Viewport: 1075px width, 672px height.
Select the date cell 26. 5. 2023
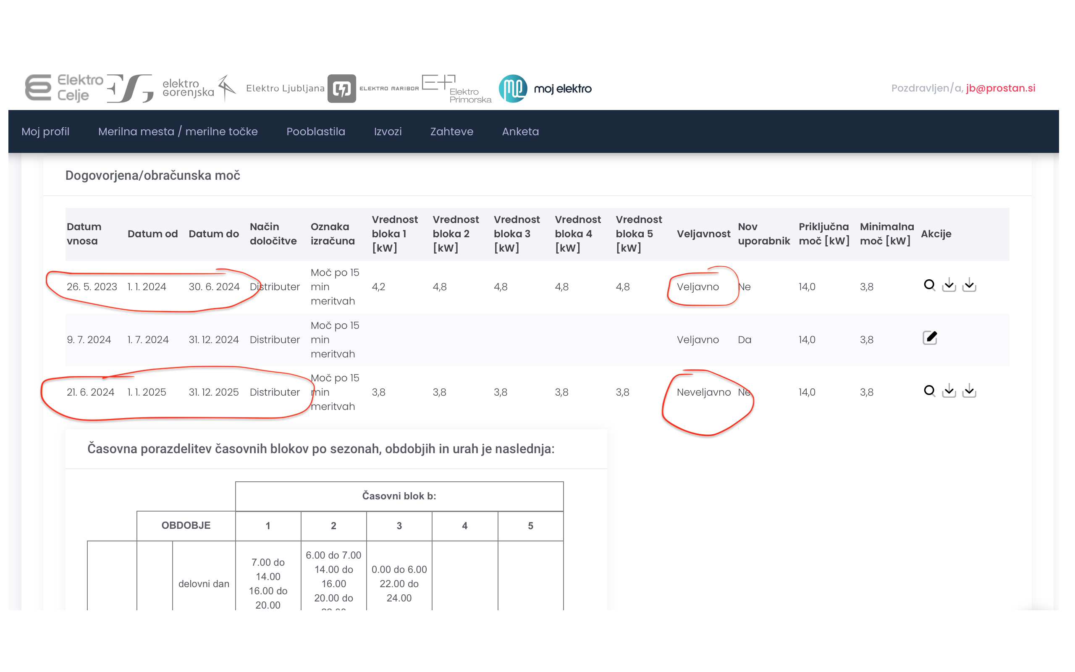[92, 287]
